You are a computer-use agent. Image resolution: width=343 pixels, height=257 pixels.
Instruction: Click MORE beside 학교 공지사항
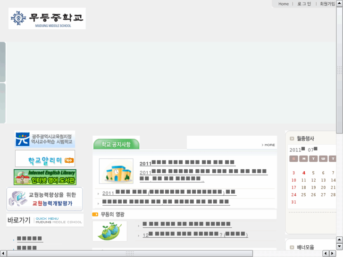(268, 145)
